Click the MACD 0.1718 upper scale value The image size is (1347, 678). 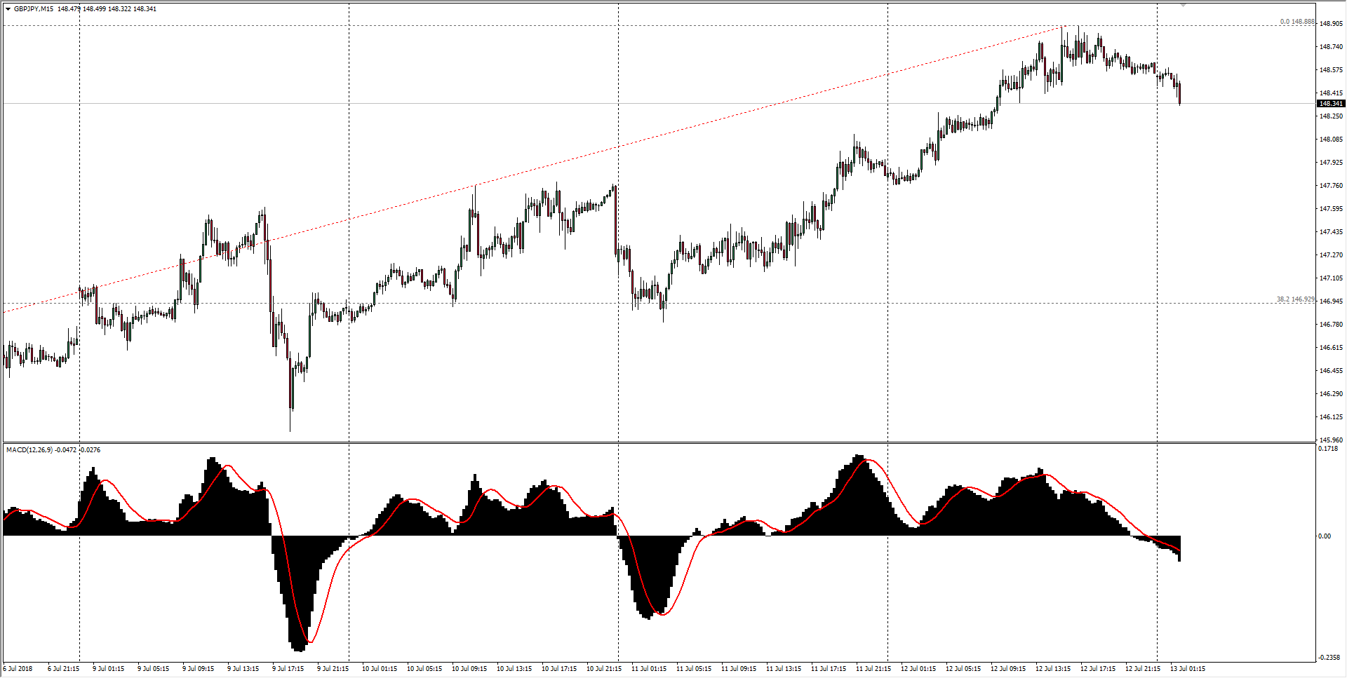[x=1327, y=449]
